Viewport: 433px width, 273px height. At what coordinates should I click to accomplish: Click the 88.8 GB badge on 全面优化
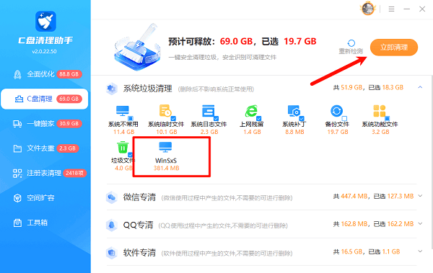(x=69, y=74)
